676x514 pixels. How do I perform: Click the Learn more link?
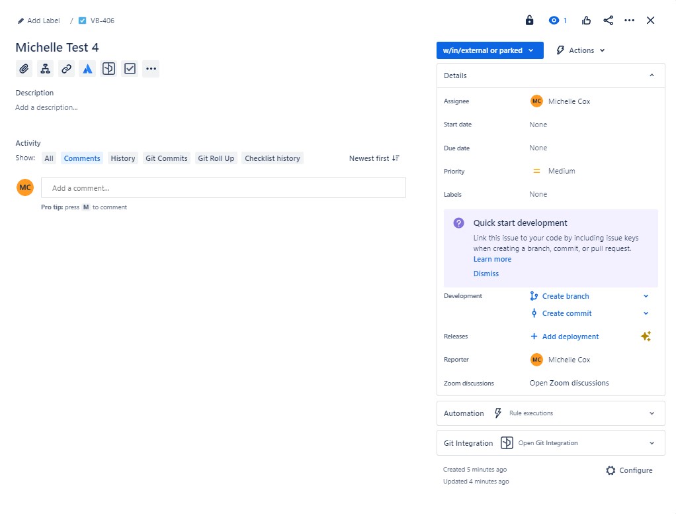pos(492,259)
